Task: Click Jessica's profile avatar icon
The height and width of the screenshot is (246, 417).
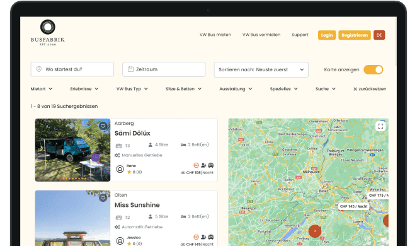Action: pos(120,241)
